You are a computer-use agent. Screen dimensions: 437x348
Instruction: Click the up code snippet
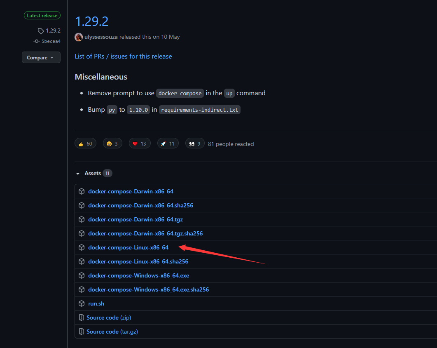click(229, 93)
